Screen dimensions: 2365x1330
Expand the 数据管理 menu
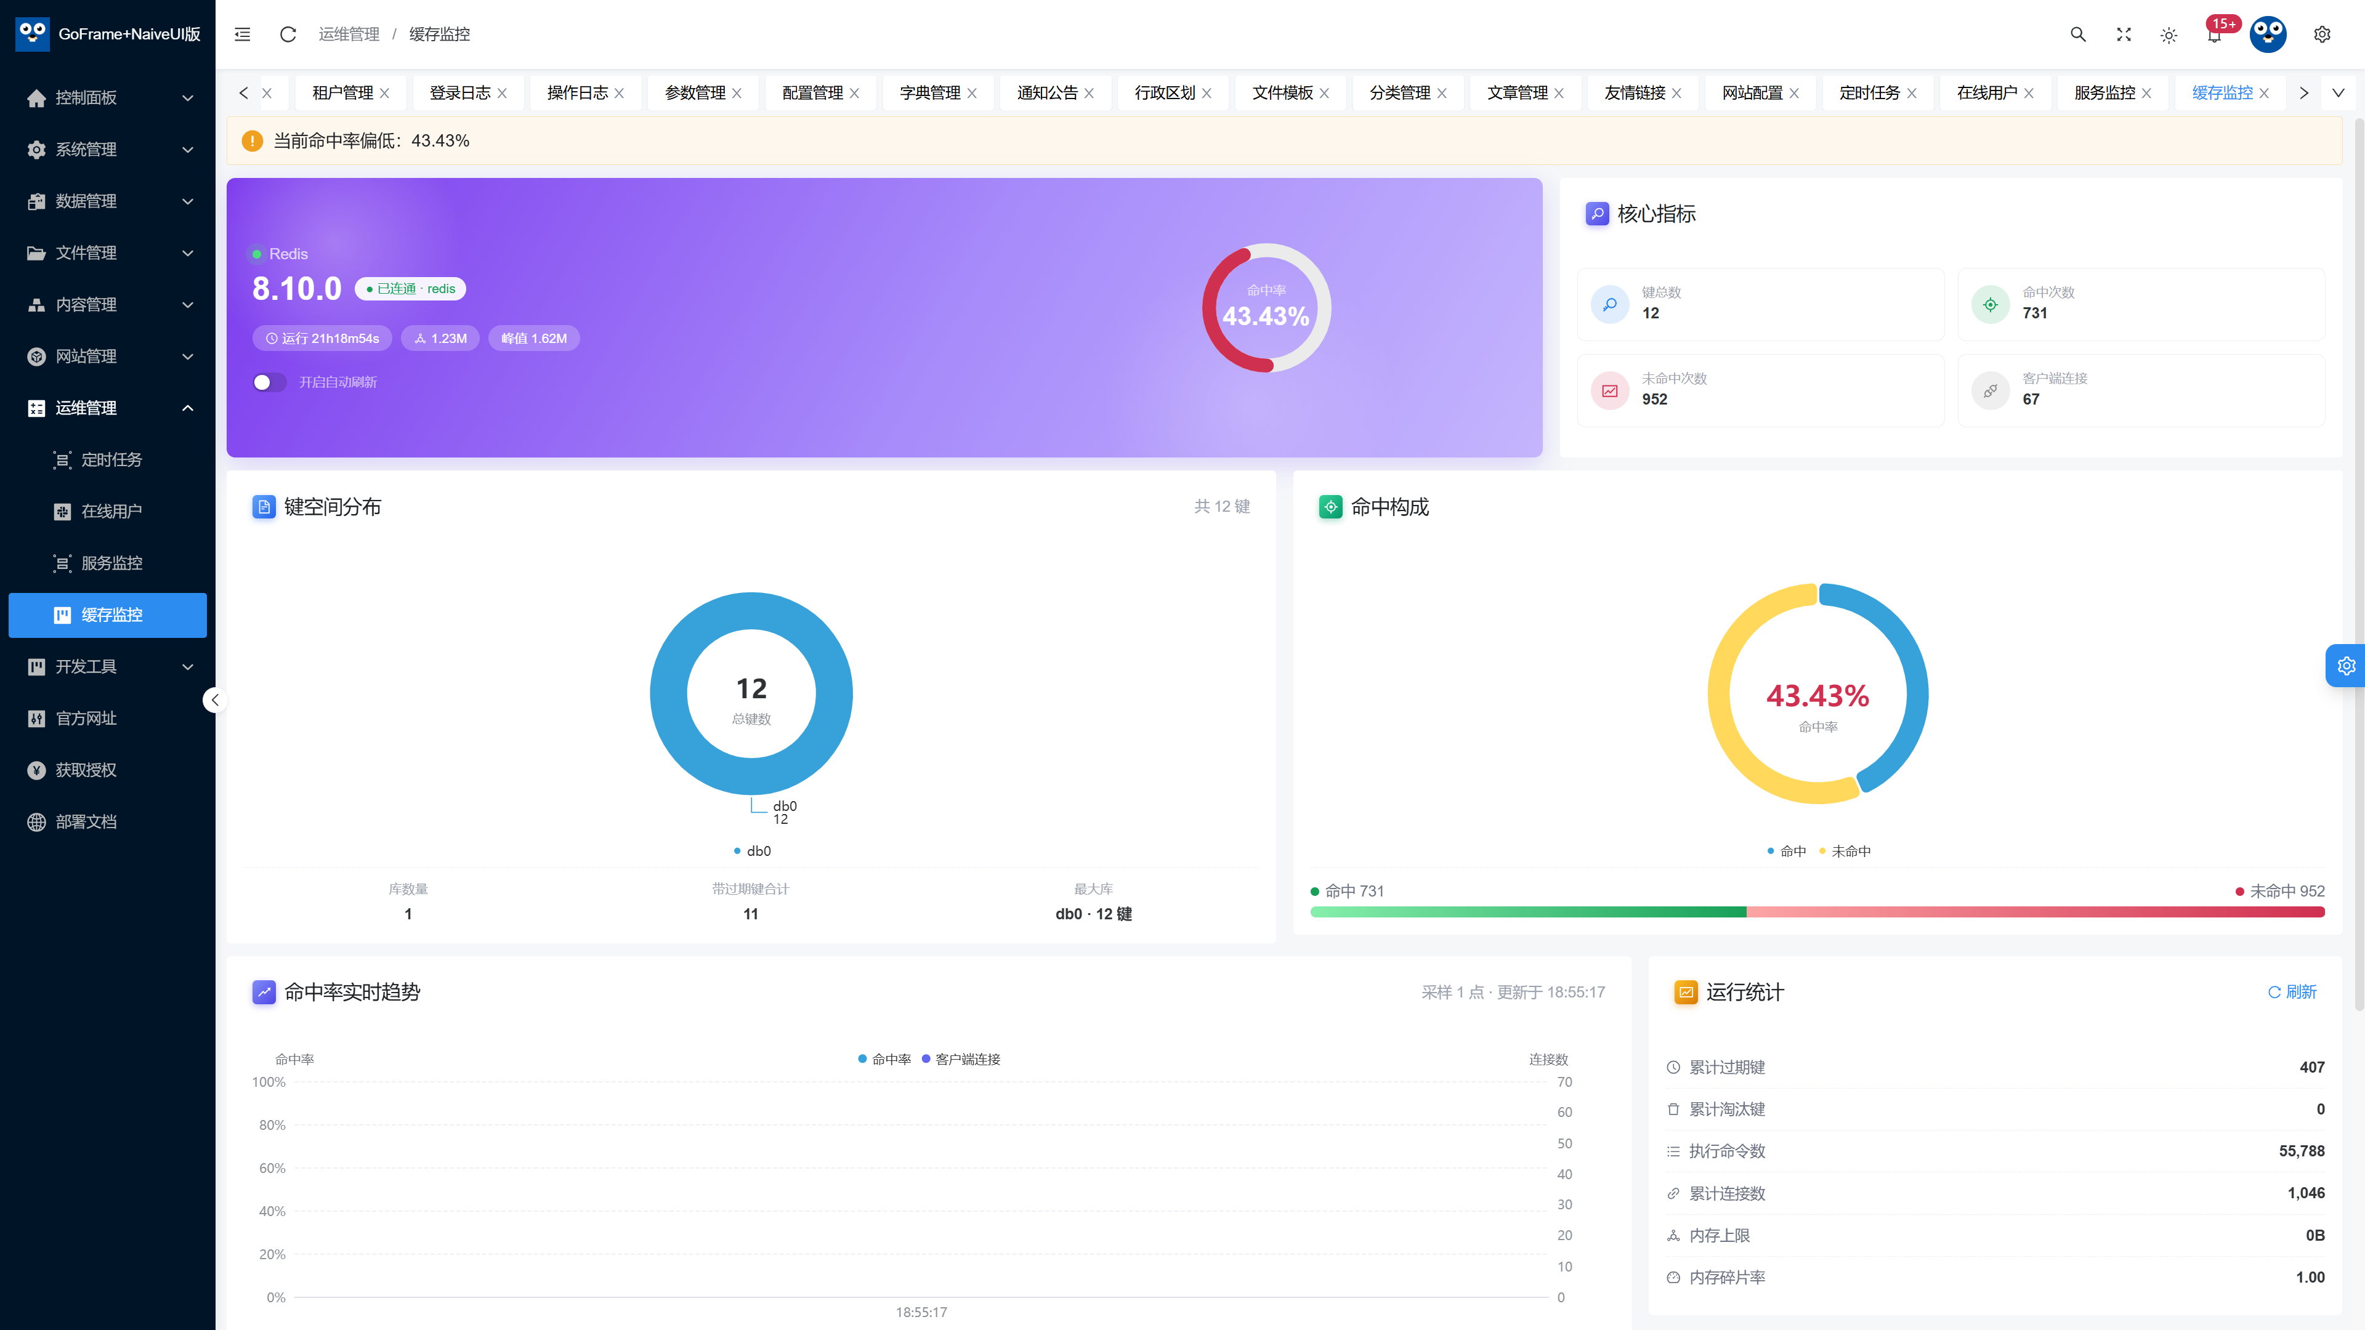point(107,201)
